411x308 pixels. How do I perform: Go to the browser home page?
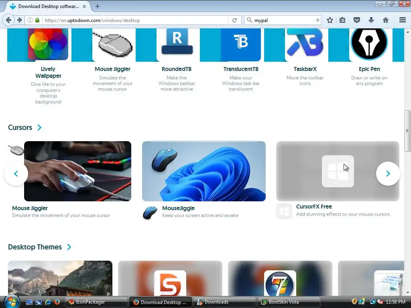pos(386,20)
